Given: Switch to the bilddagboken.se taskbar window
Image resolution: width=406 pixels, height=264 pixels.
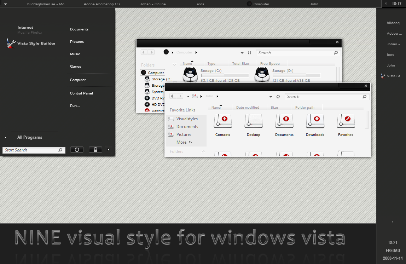Looking at the screenshot, I should 47,4.
